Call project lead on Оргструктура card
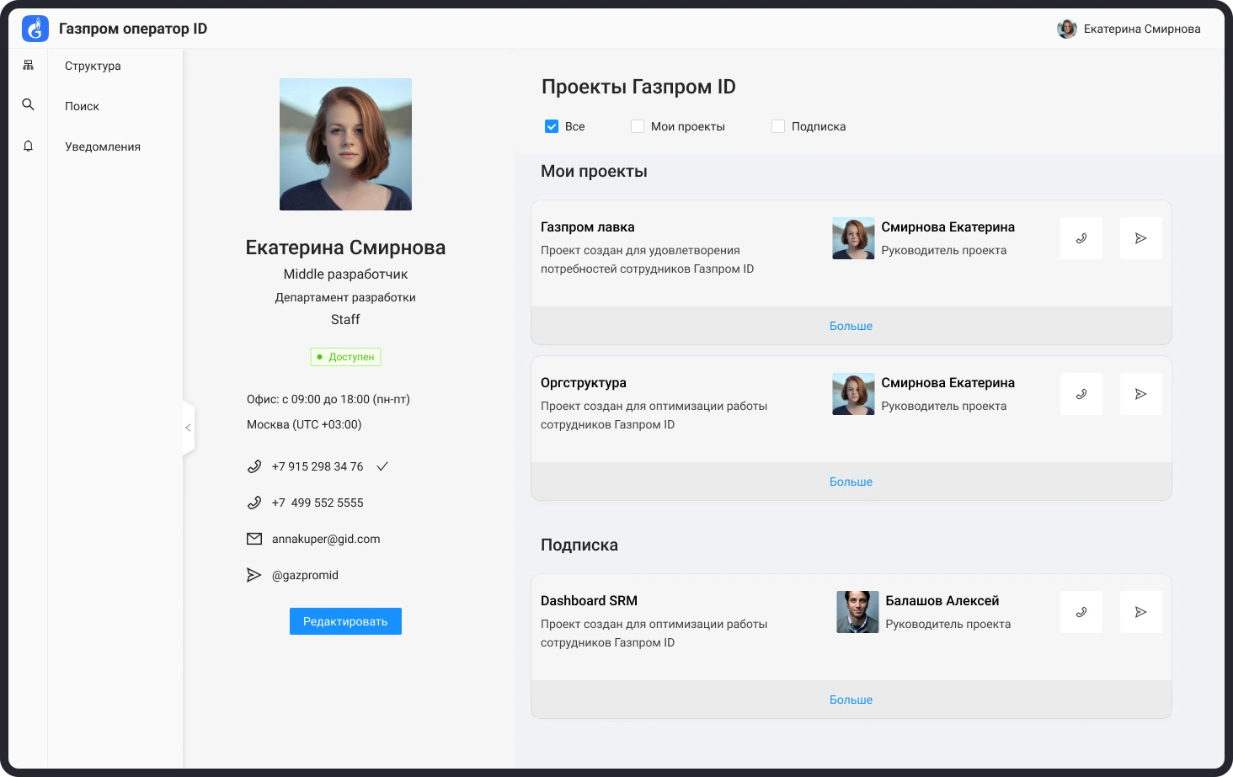The height and width of the screenshot is (777, 1233). 1081,394
